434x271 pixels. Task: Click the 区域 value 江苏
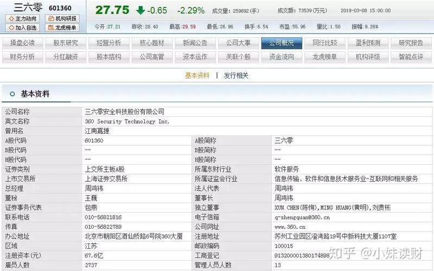tap(91, 246)
